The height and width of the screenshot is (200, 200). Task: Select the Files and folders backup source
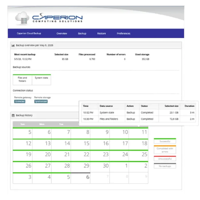(x=23, y=80)
